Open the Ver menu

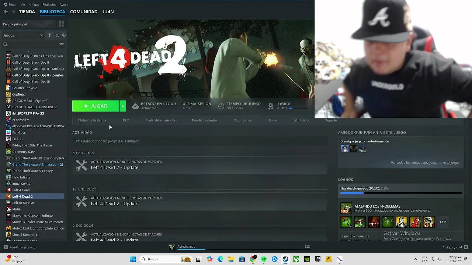[x=23, y=4]
